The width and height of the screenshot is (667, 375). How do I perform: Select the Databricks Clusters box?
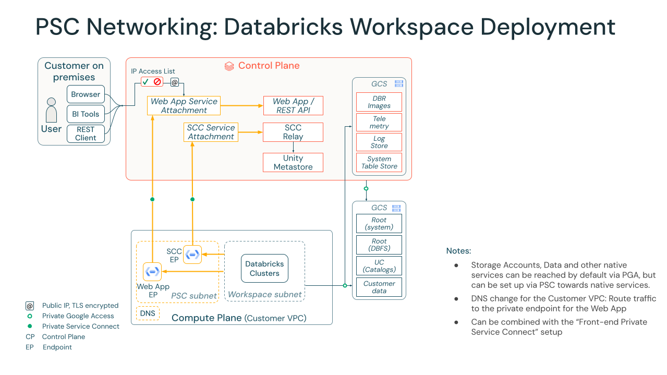[264, 269]
